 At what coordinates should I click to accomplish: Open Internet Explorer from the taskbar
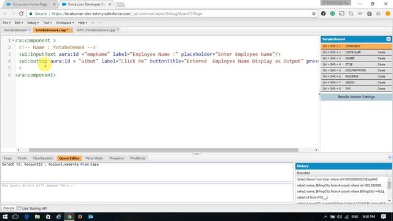click(x=59, y=217)
